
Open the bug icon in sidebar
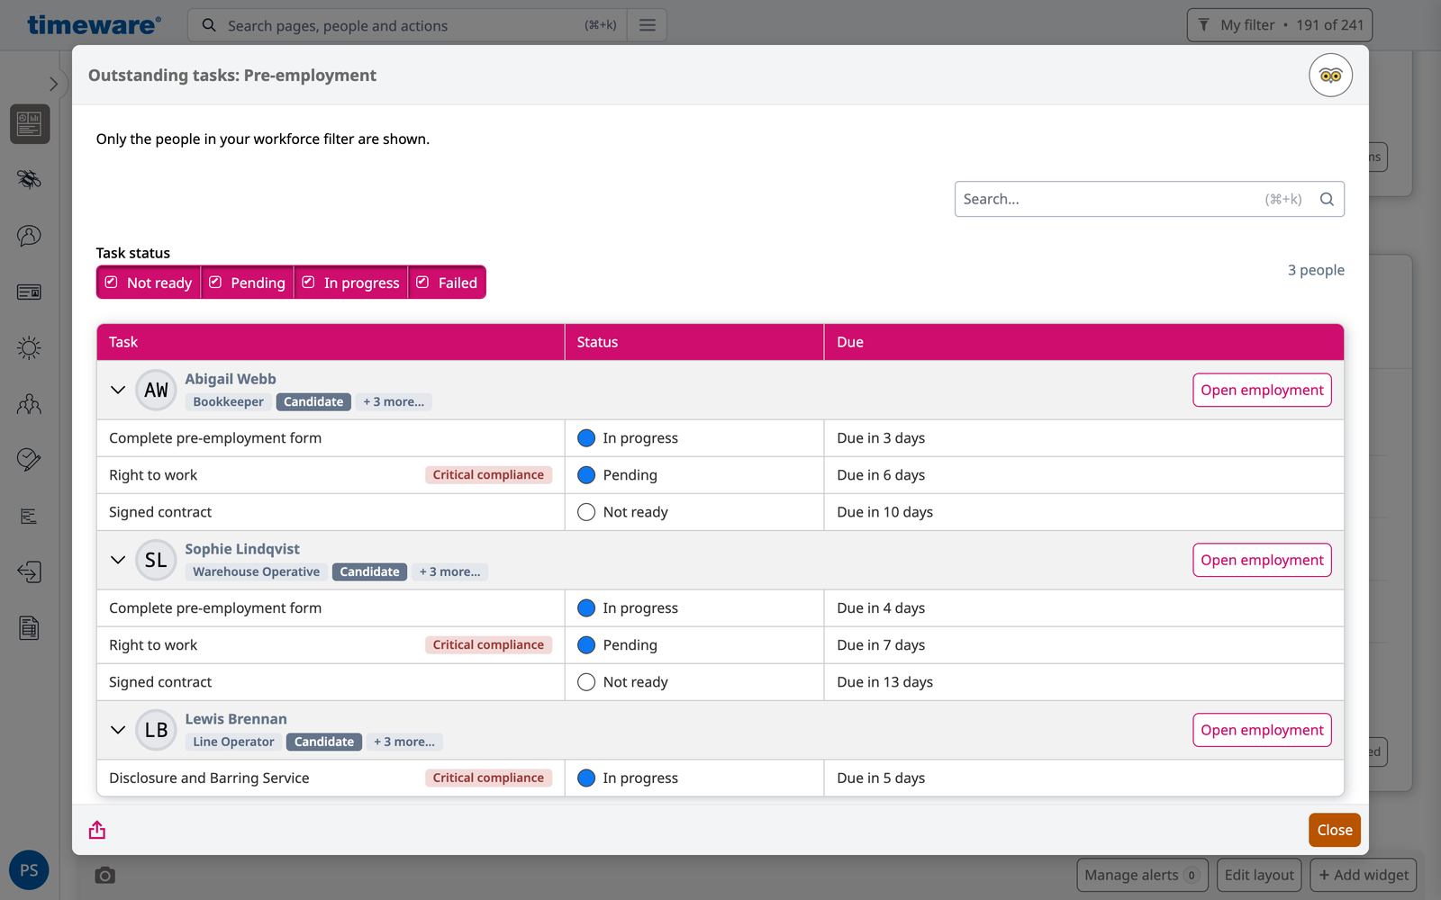click(x=30, y=179)
